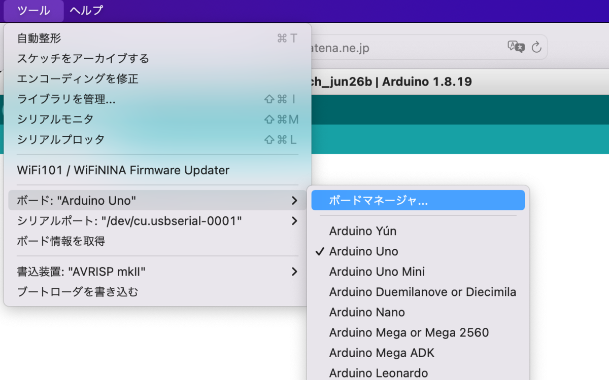This screenshot has height=380, width=609.
Task: Launch WiFi101 / WiFiNINA Firmware Updater
Action: tap(157, 170)
